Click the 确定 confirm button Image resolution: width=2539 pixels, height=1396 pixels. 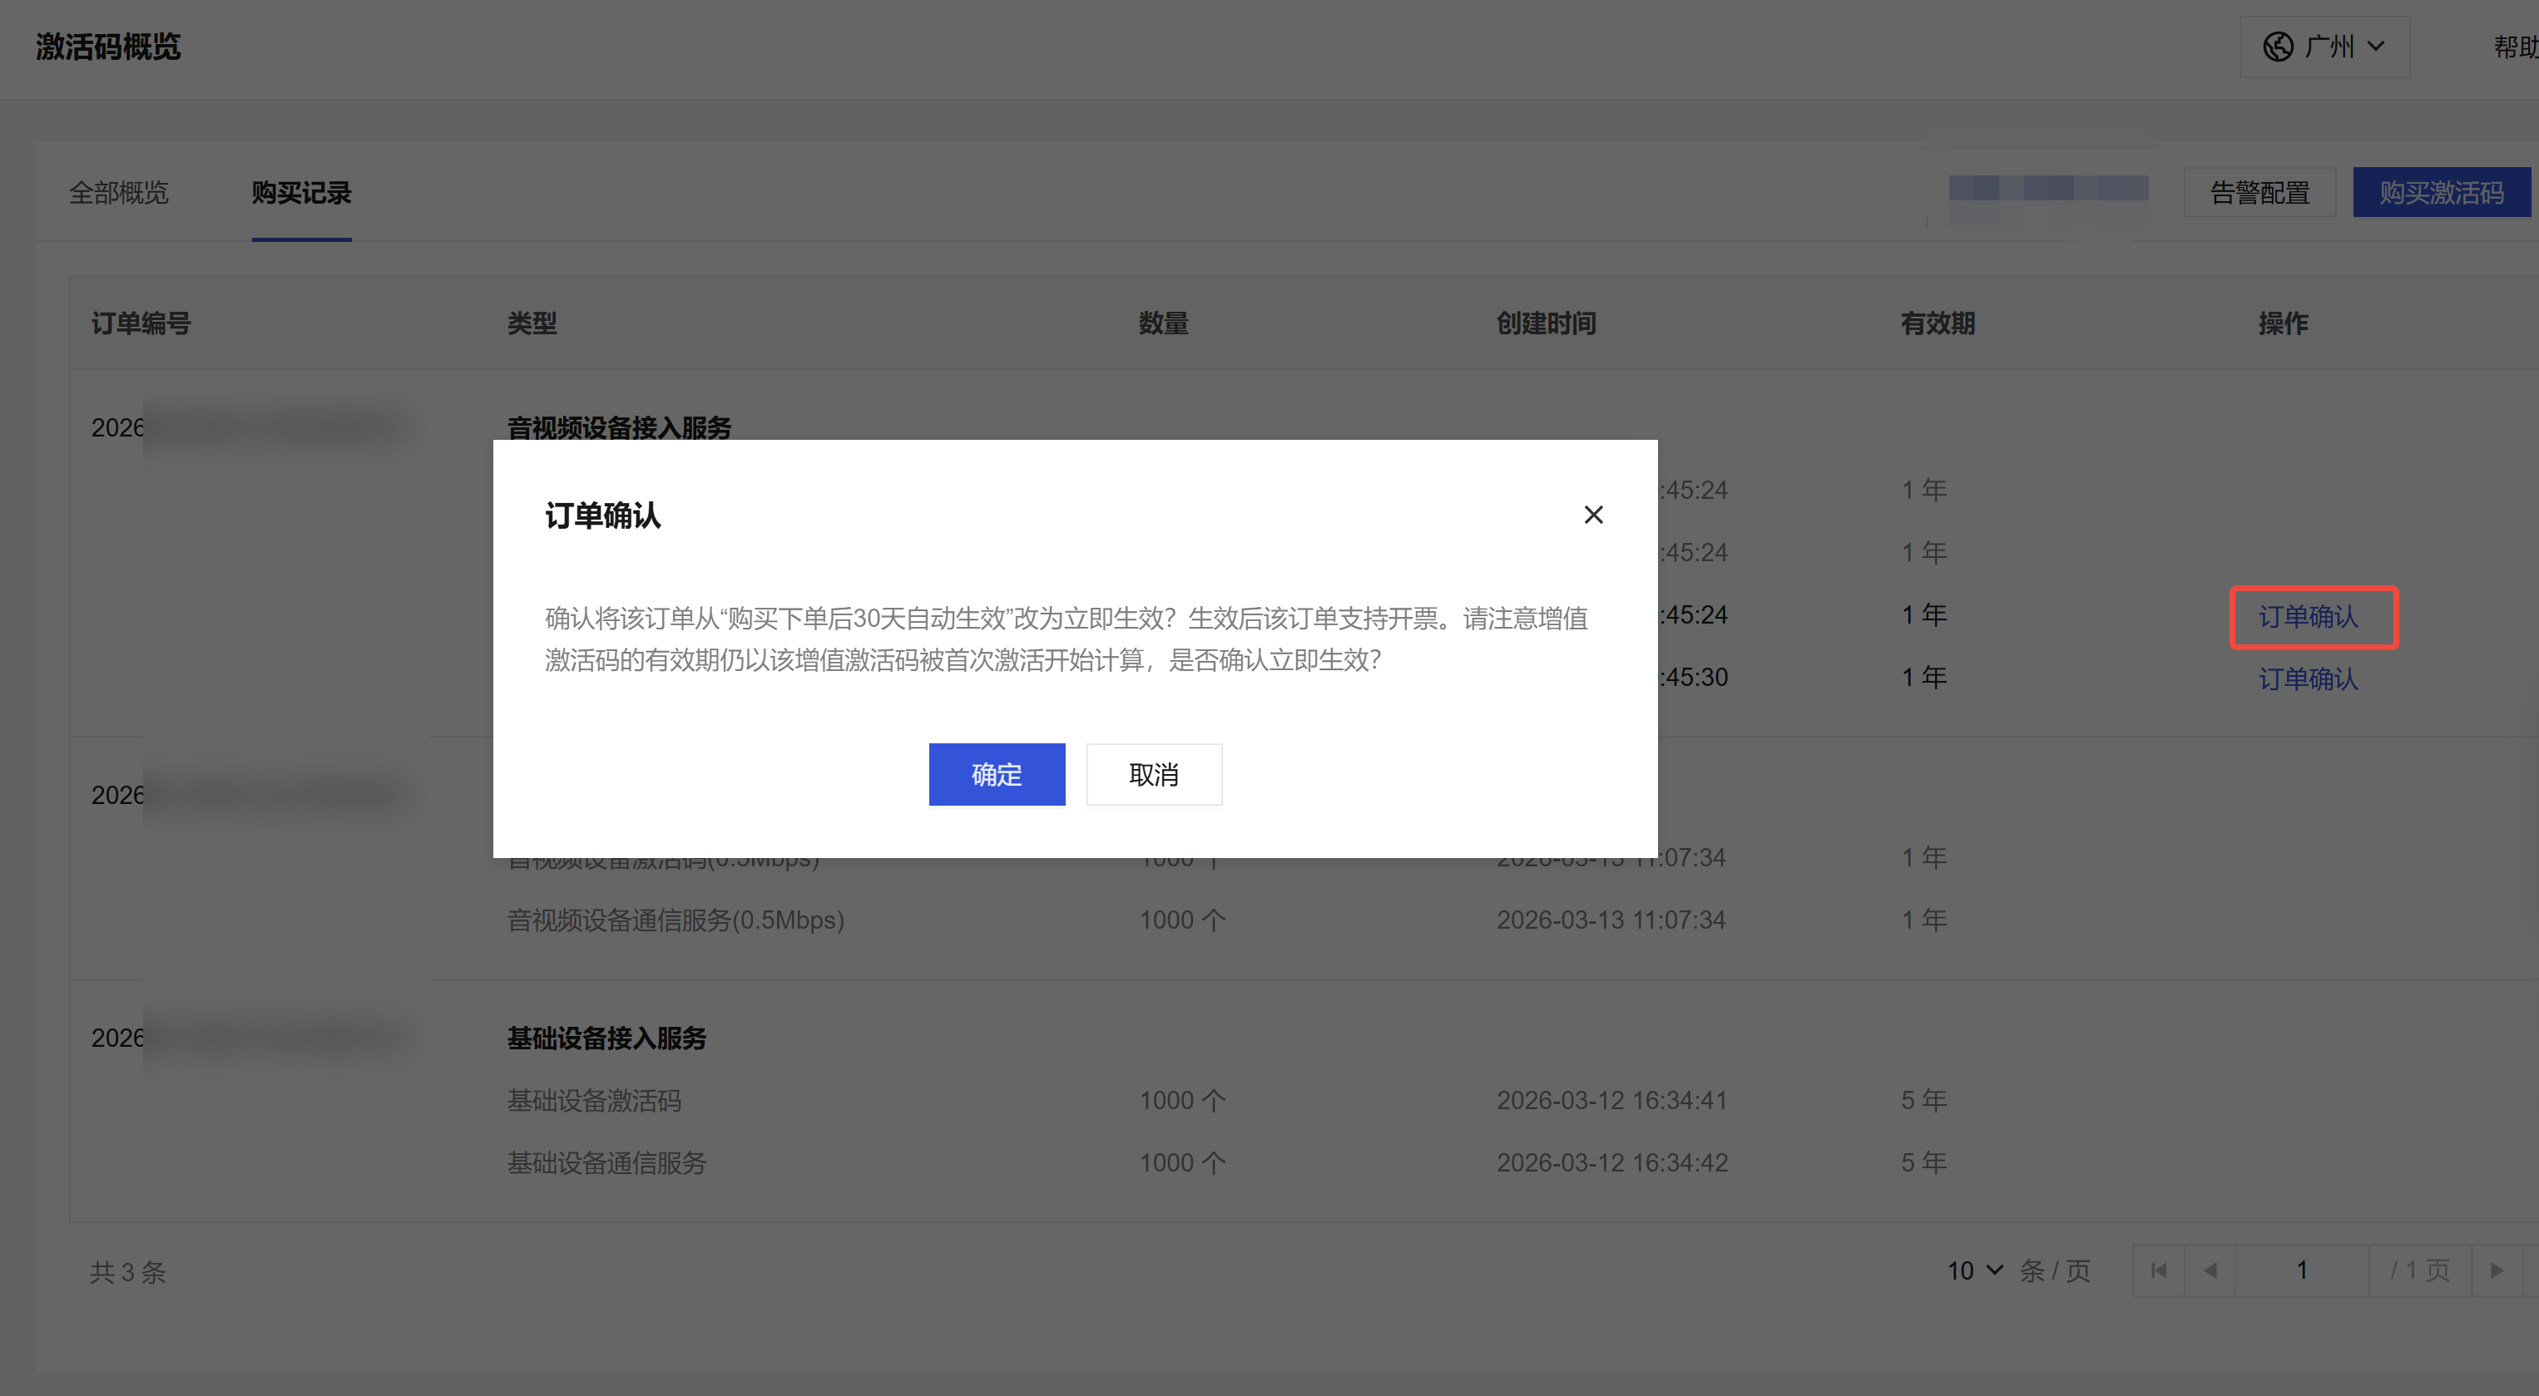[x=996, y=774]
